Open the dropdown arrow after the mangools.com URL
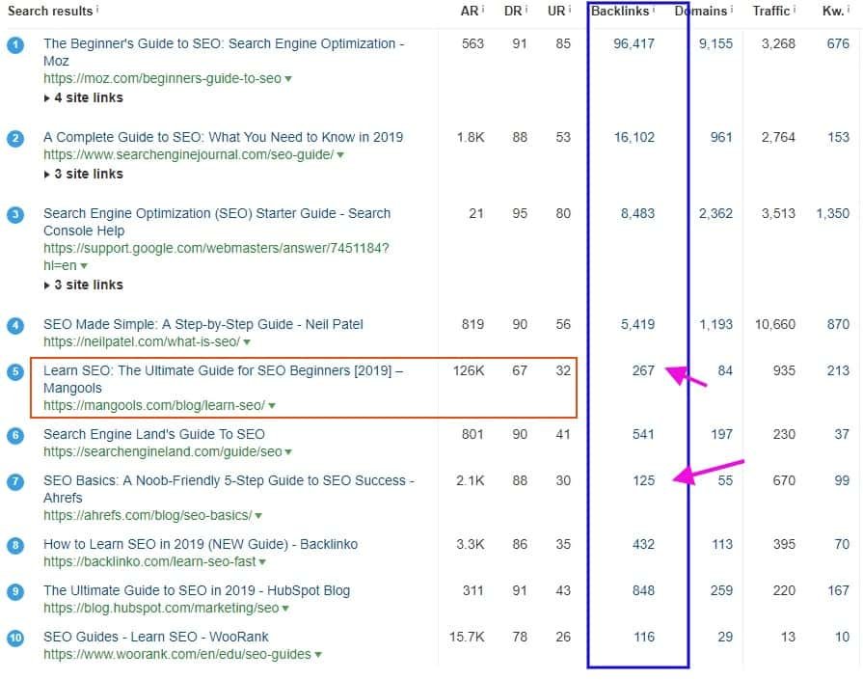 (x=272, y=406)
